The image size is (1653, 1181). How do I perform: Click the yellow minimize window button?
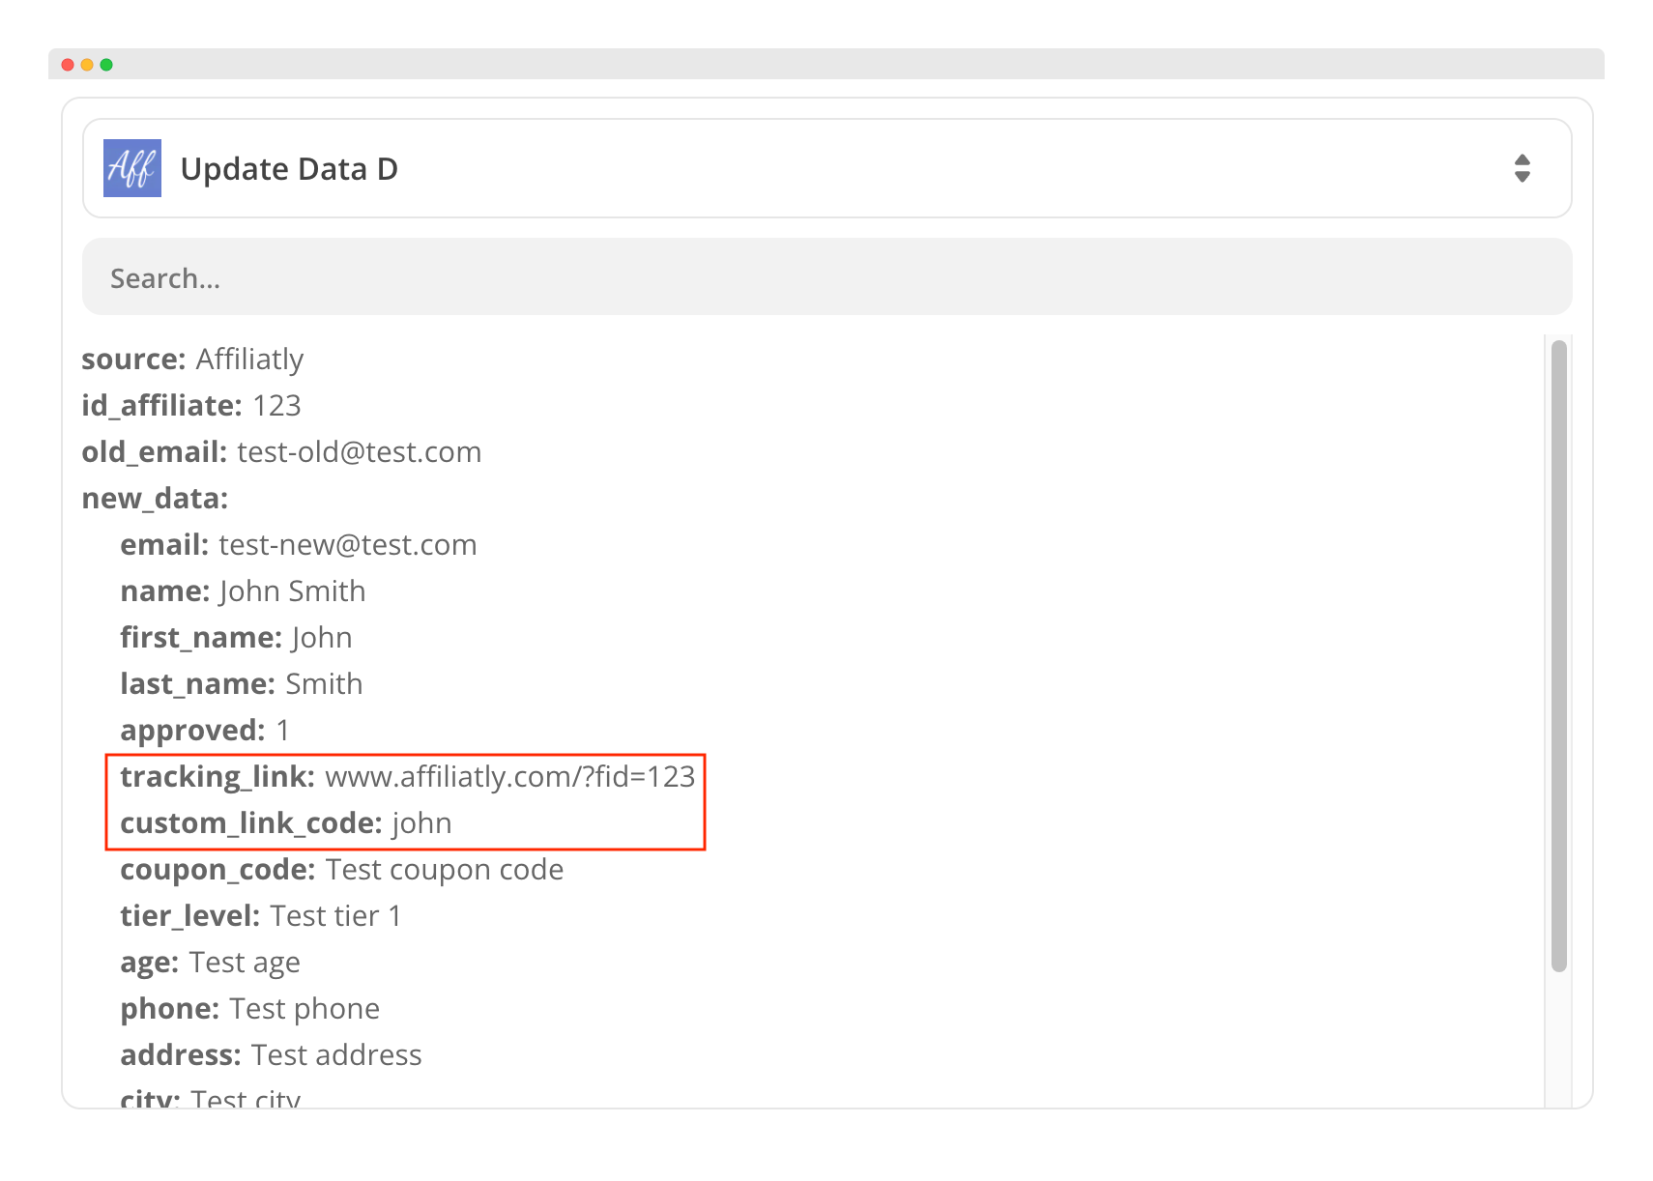[x=87, y=65]
